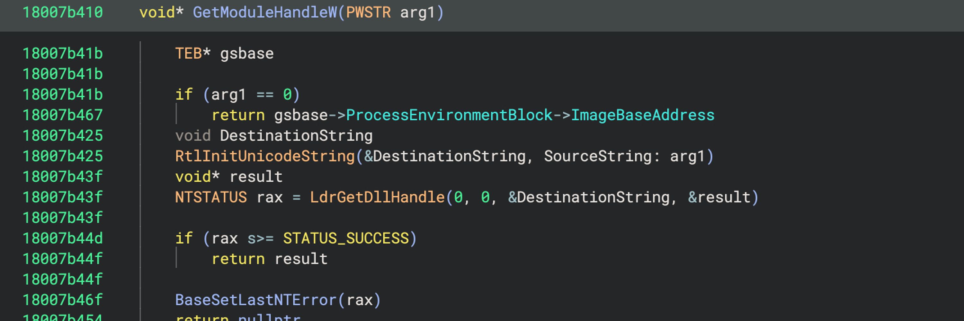Select the ProcessEnvironmentBlock member

pyautogui.click(x=450, y=115)
